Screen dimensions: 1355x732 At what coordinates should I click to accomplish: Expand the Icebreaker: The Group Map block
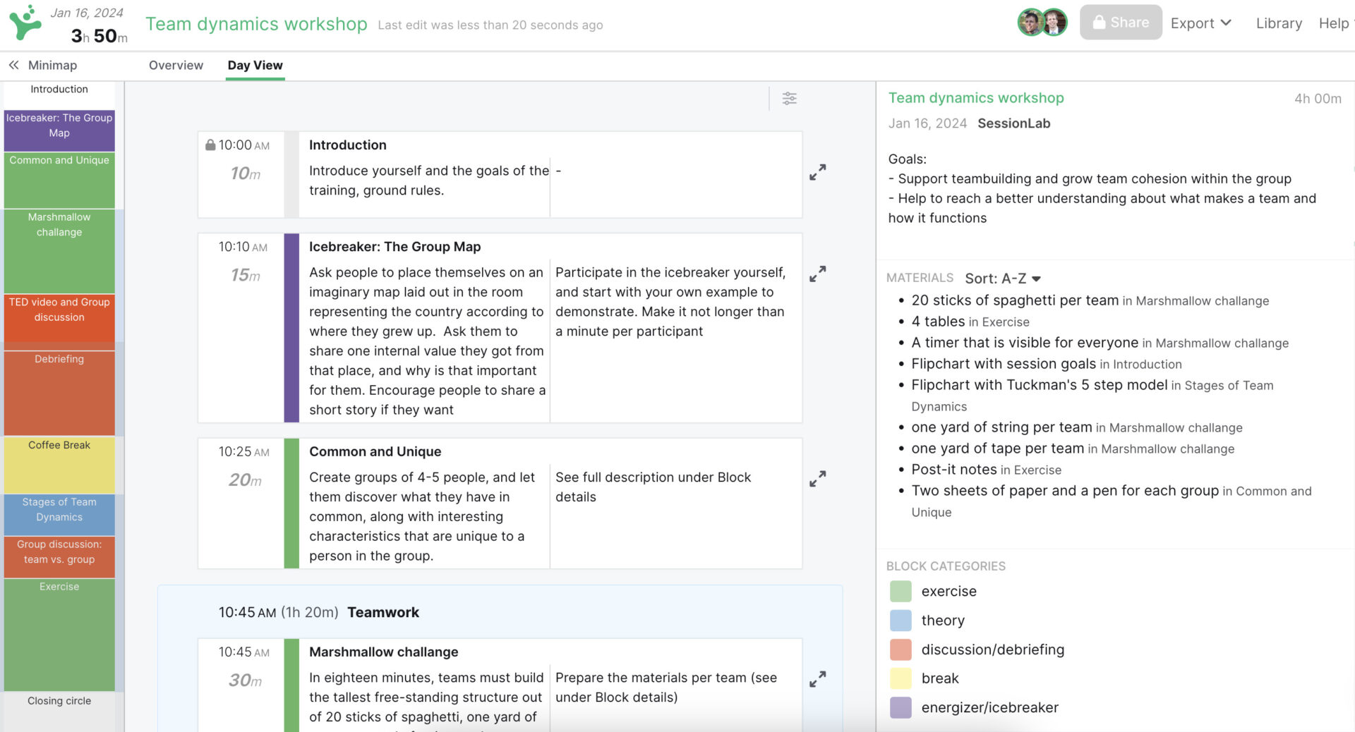click(817, 274)
